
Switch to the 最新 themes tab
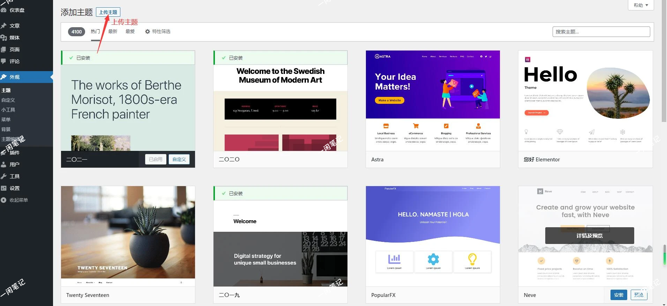point(113,32)
